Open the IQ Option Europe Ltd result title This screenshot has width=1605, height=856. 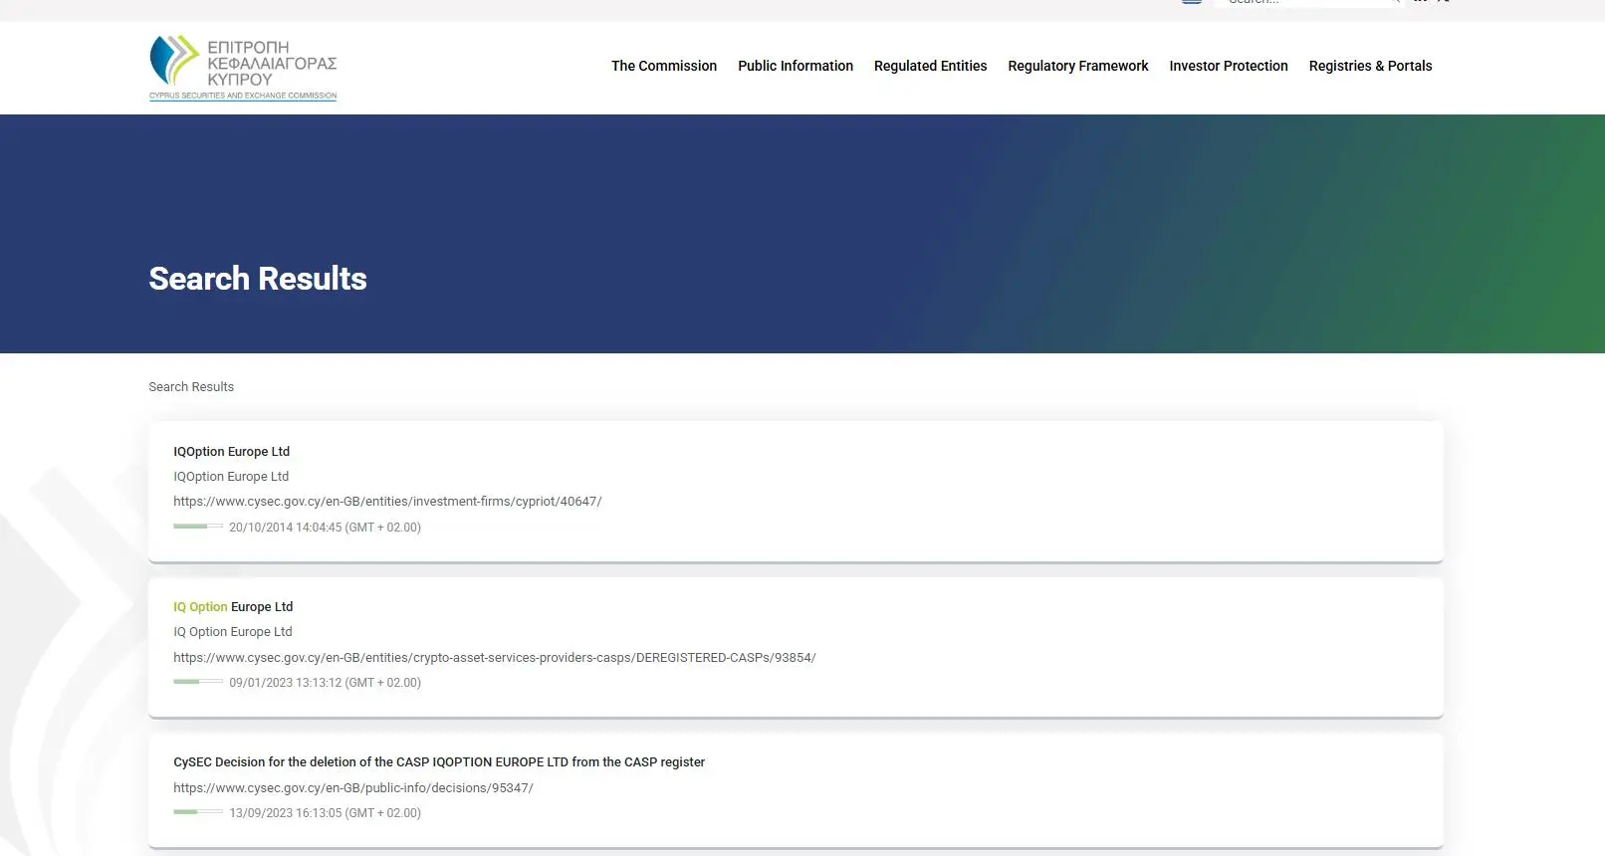pyautogui.click(x=233, y=607)
